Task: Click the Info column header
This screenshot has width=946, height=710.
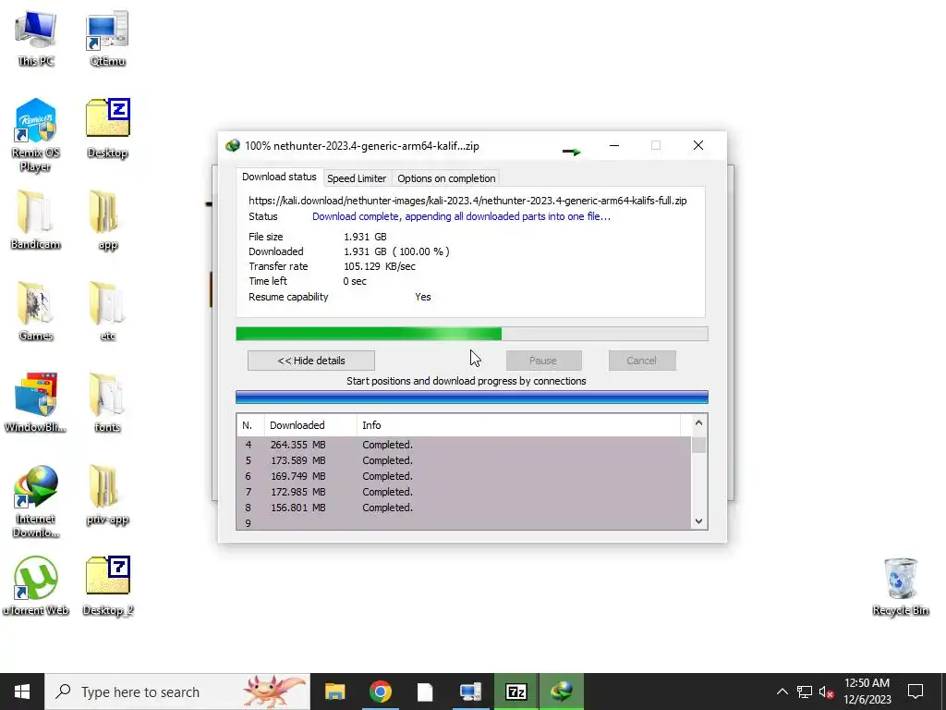Action: (x=519, y=425)
